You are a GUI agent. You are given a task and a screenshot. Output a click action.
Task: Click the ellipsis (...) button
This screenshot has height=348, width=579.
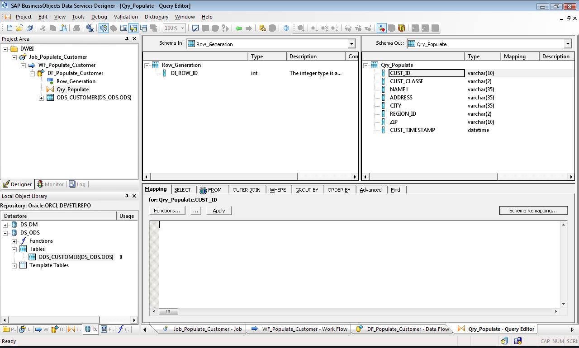click(195, 211)
